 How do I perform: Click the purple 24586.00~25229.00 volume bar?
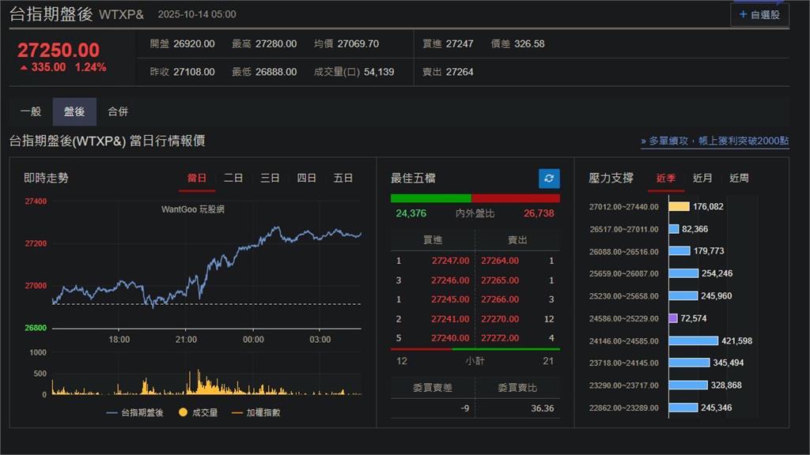point(674,318)
